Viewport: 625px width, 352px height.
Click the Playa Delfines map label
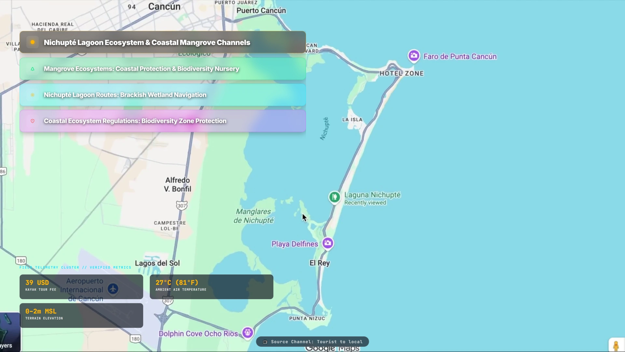coord(295,244)
